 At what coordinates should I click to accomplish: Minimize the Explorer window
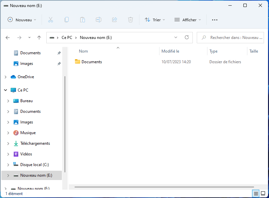tap(230, 5)
